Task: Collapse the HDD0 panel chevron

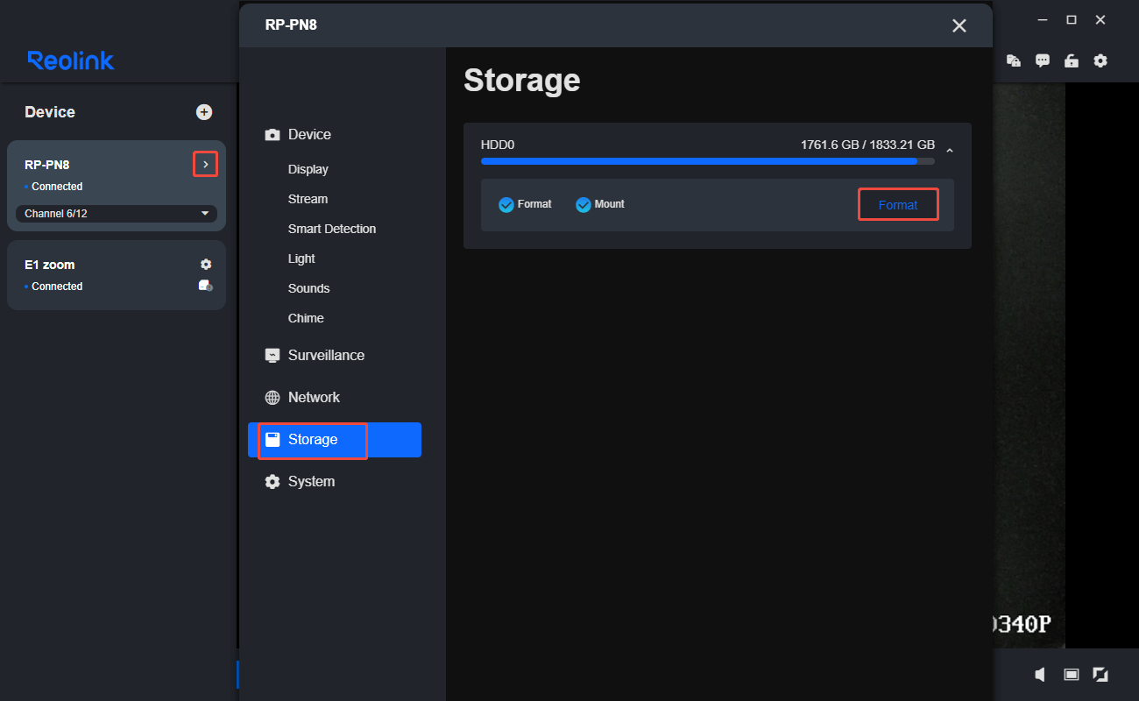Action: [x=950, y=152]
